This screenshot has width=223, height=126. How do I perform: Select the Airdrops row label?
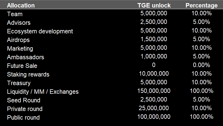pos(18,40)
